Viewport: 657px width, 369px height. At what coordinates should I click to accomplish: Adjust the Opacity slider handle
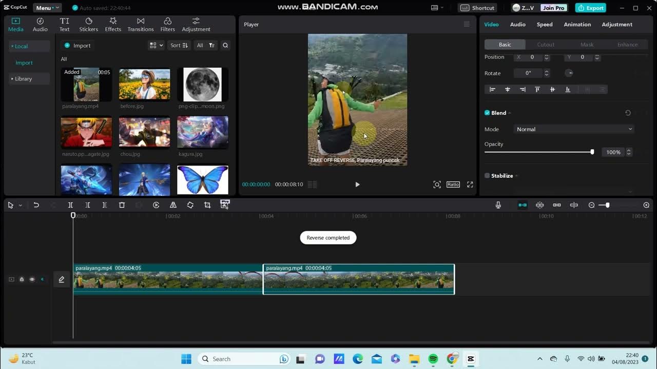point(592,152)
